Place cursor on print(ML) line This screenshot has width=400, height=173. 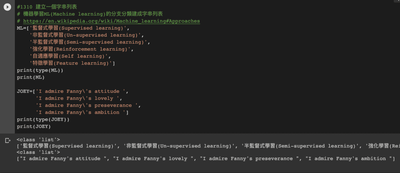[30, 77]
